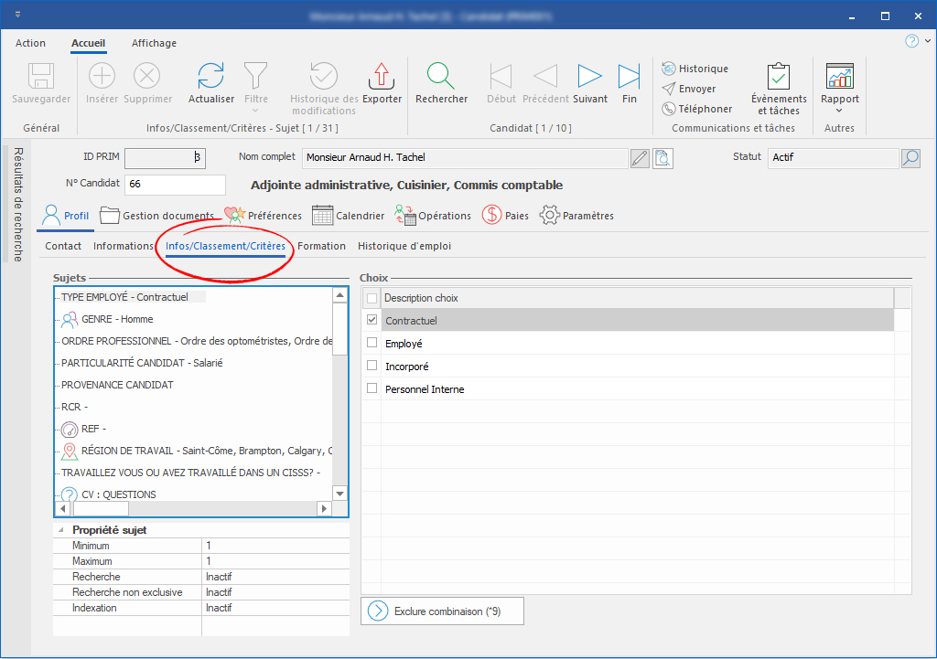Jump to last candidate with Fin
937x659 pixels.
coord(630,77)
